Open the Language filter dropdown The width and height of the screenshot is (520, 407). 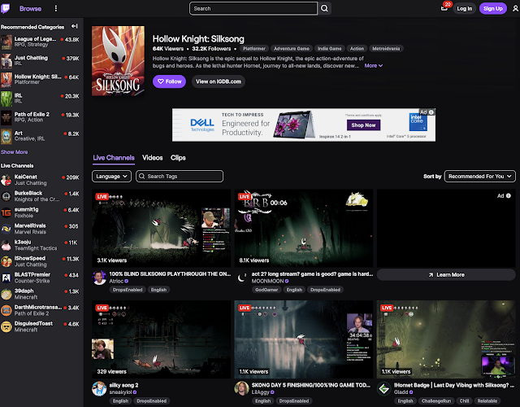coord(112,176)
